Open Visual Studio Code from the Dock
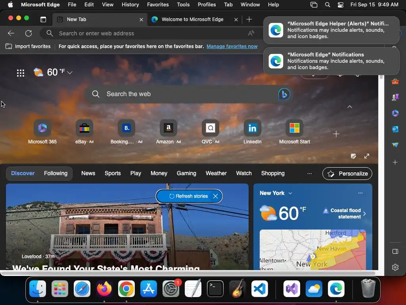Viewport: 406px width, 305px height. [x=260, y=289]
